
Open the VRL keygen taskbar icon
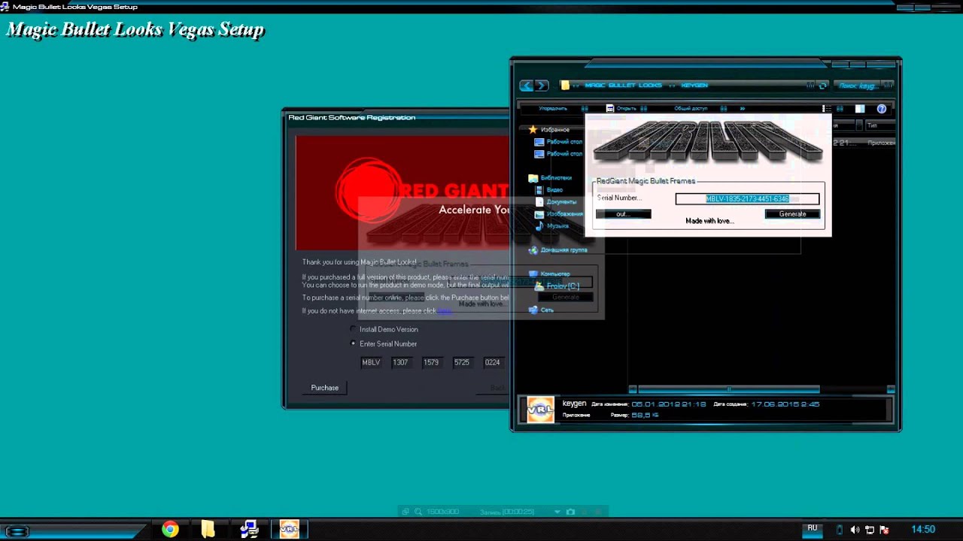[x=289, y=530]
